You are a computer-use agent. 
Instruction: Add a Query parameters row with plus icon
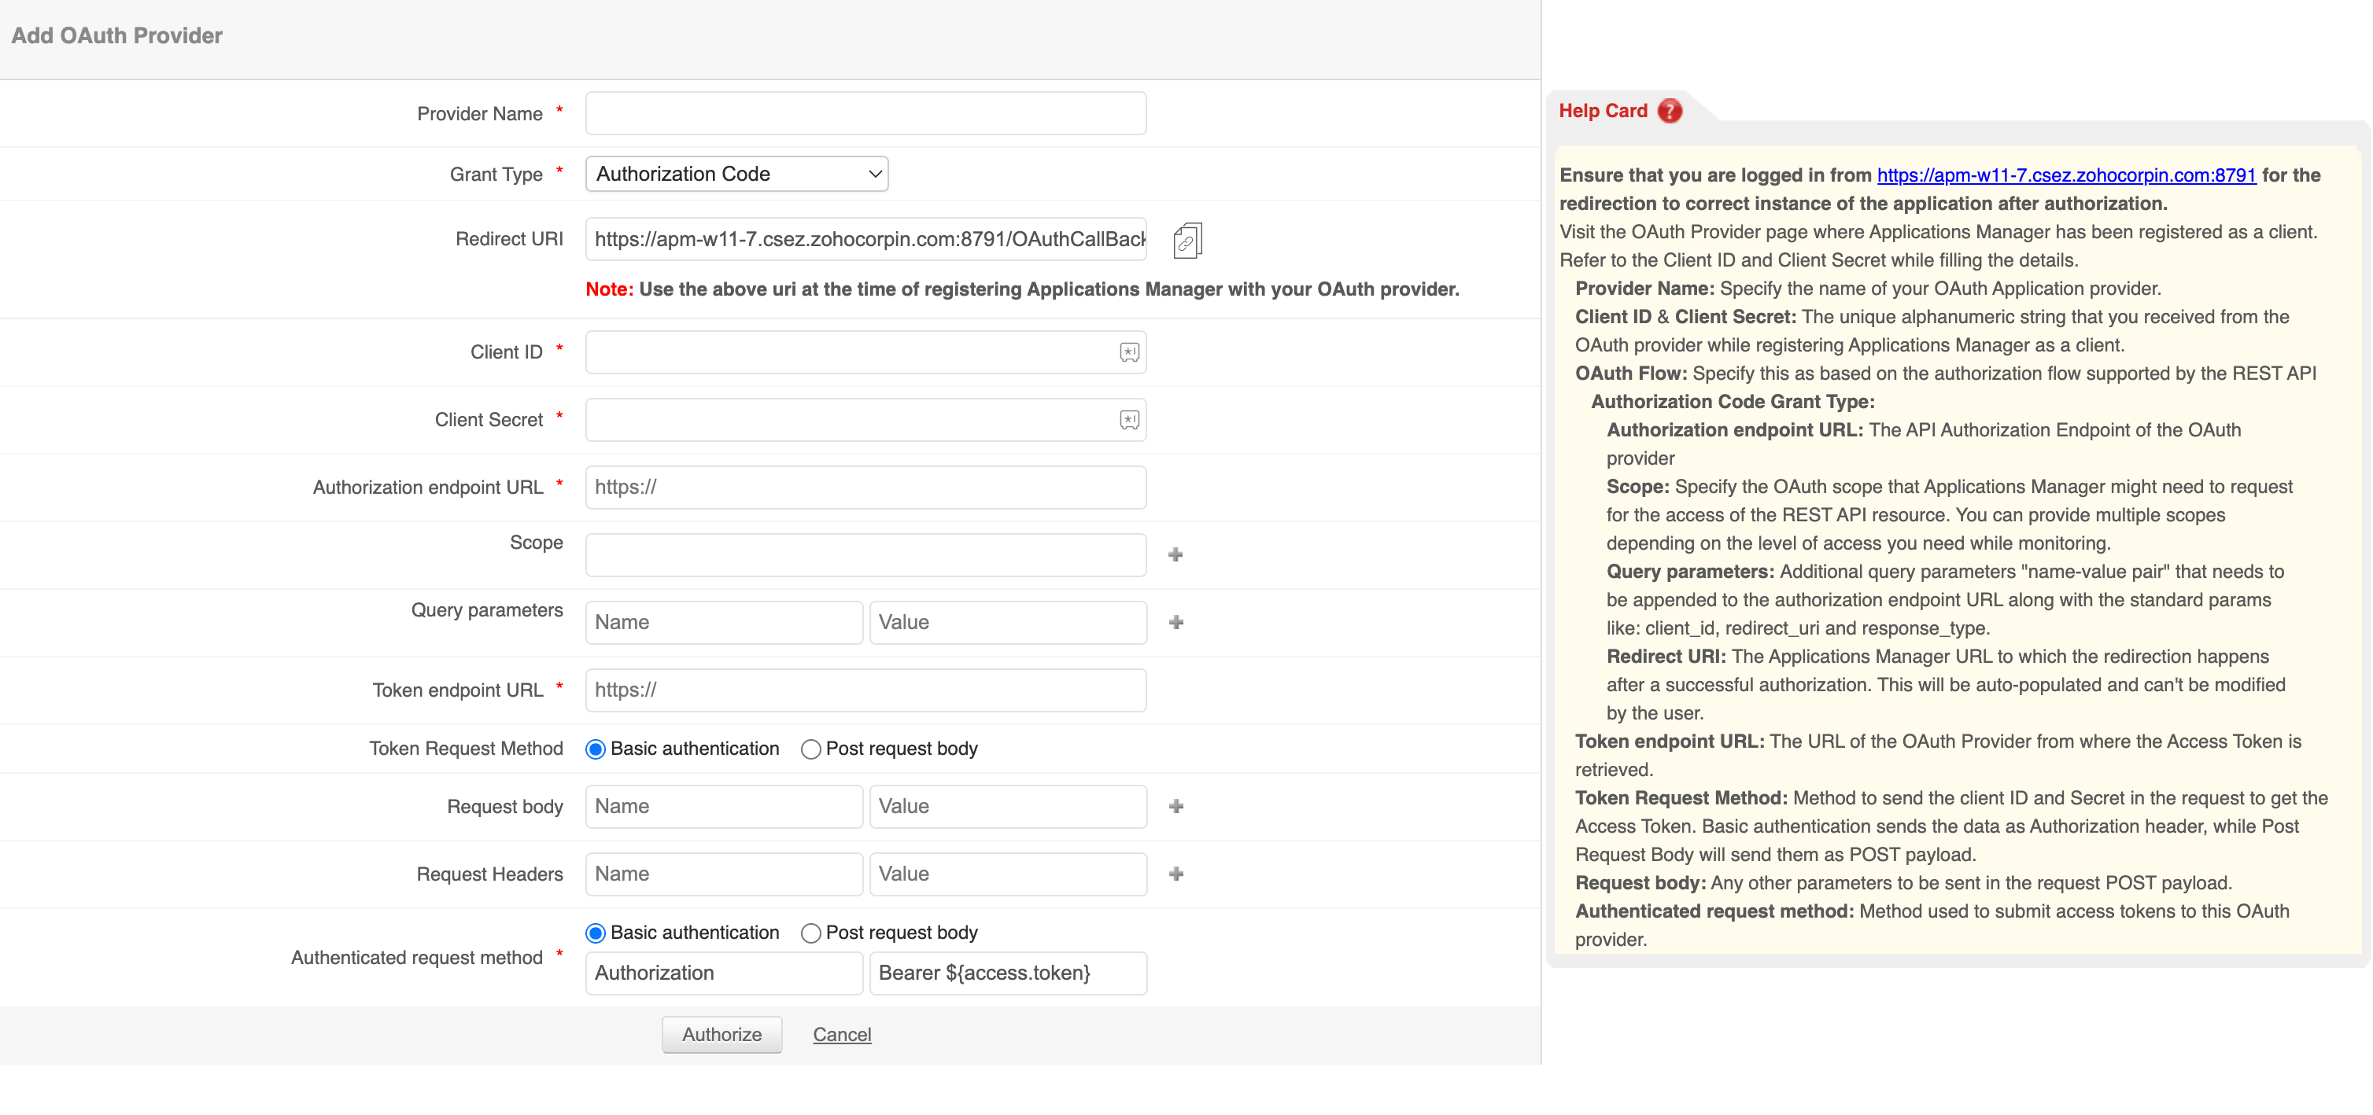1176,623
